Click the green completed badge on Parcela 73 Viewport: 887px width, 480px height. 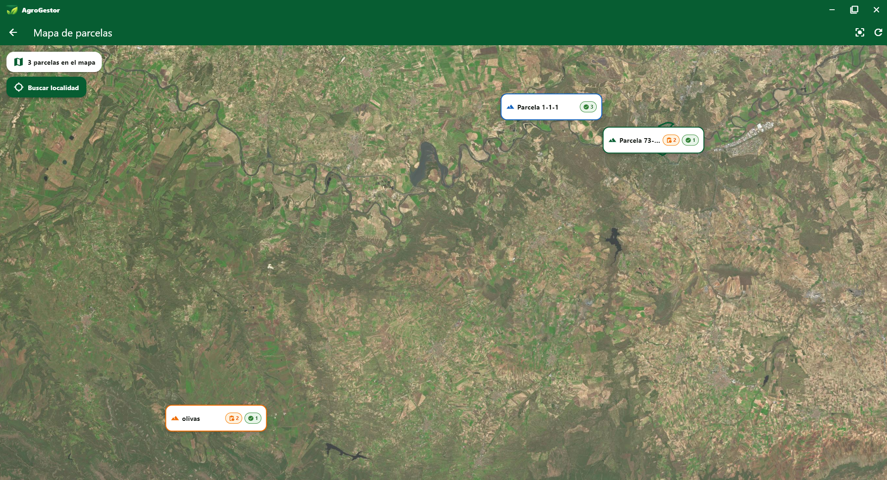point(691,140)
